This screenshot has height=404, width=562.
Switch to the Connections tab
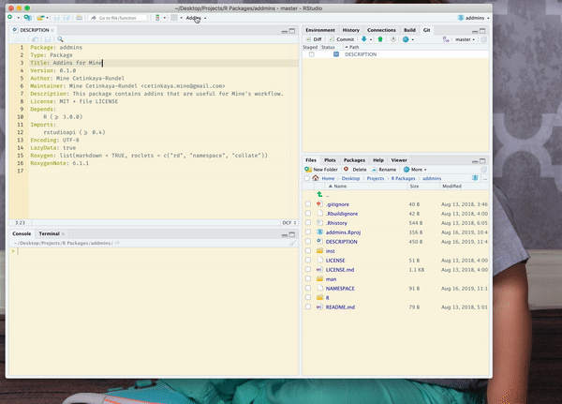[381, 30]
